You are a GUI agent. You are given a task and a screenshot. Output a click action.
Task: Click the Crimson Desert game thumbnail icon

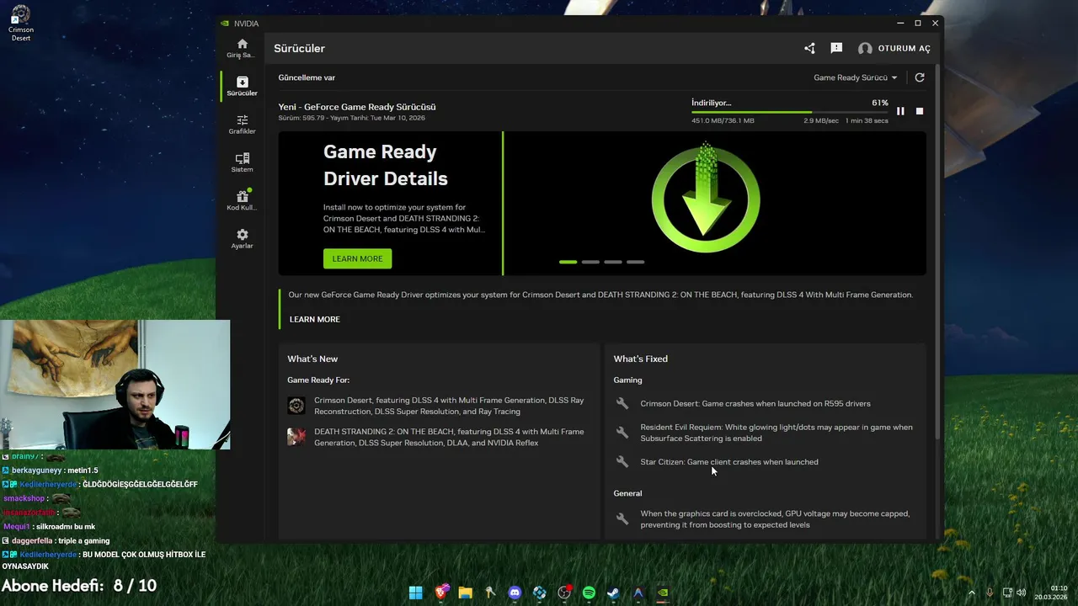pyautogui.click(x=296, y=406)
